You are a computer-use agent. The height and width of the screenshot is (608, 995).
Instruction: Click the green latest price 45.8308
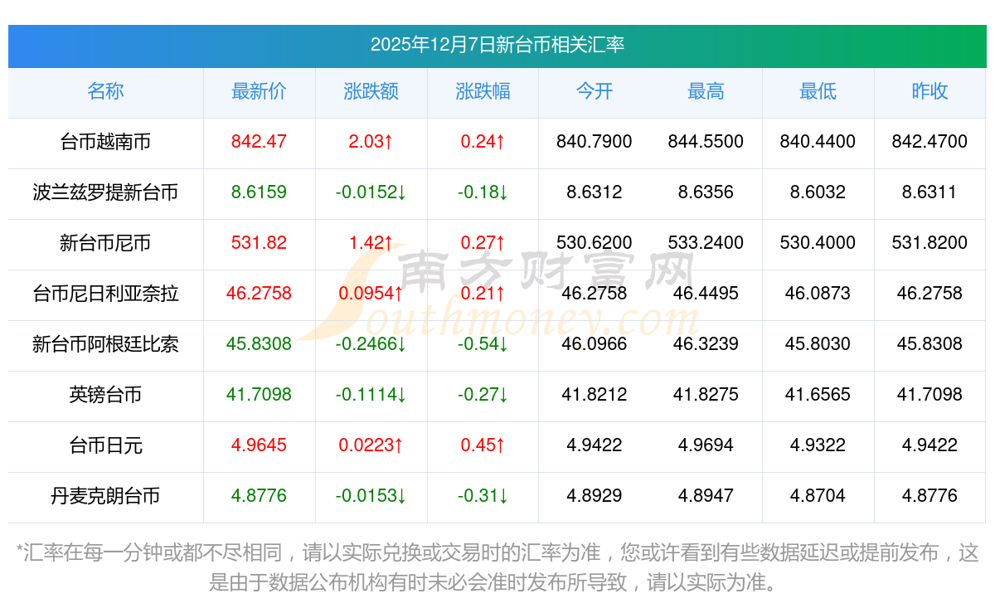tap(259, 344)
